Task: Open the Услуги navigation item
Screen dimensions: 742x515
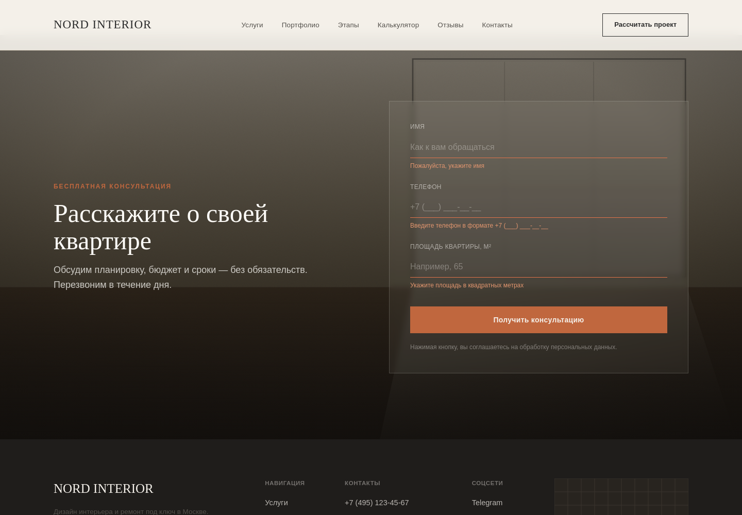Action: click(x=252, y=25)
